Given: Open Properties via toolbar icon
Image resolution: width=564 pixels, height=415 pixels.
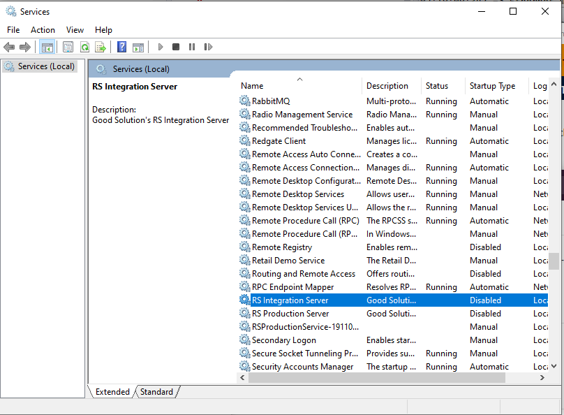Looking at the screenshot, I should pyautogui.click(x=68, y=47).
